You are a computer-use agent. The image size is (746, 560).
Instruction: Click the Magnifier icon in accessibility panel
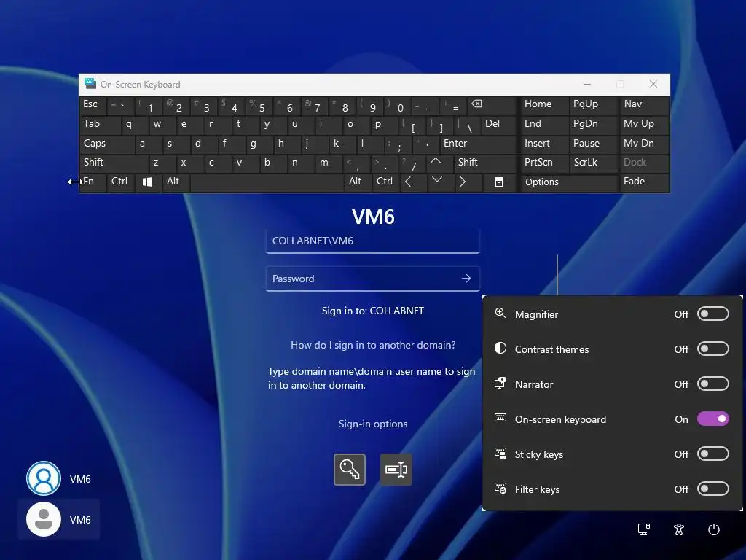click(x=500, y=313)
